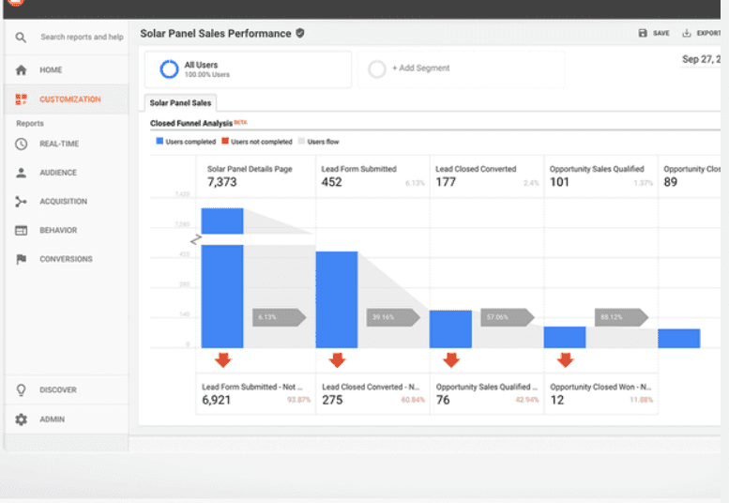
Task: Click the blue 'Users completed' legend swatch
Action: pos(159,141)
